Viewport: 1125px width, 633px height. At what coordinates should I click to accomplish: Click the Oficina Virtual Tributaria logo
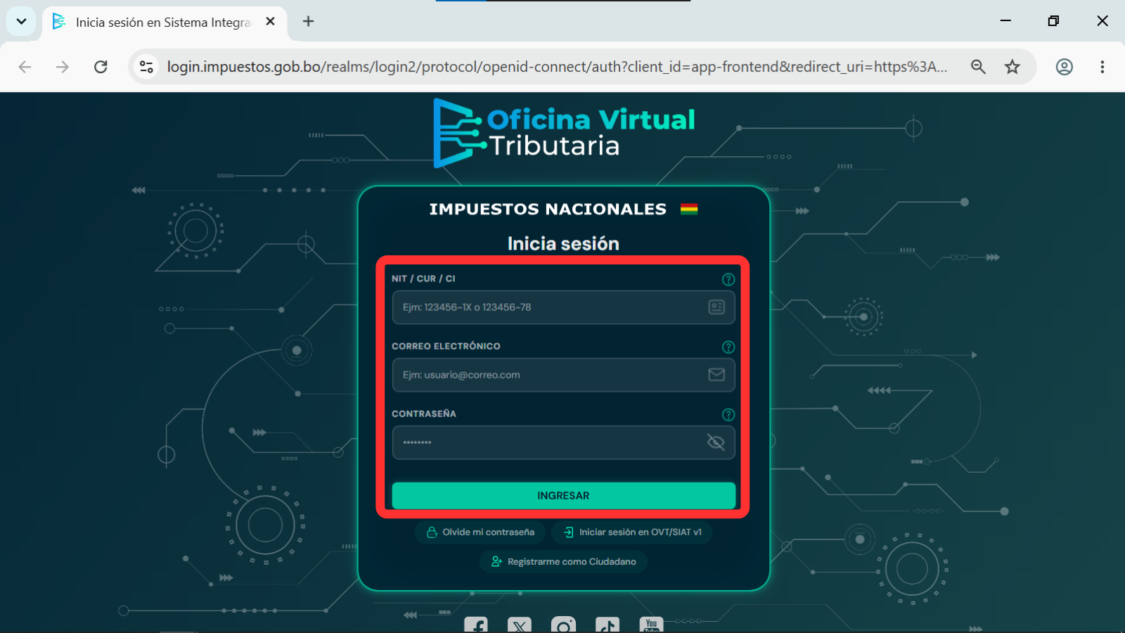pos(563,133)
